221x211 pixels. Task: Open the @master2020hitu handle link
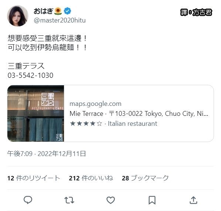pos(59,20)
